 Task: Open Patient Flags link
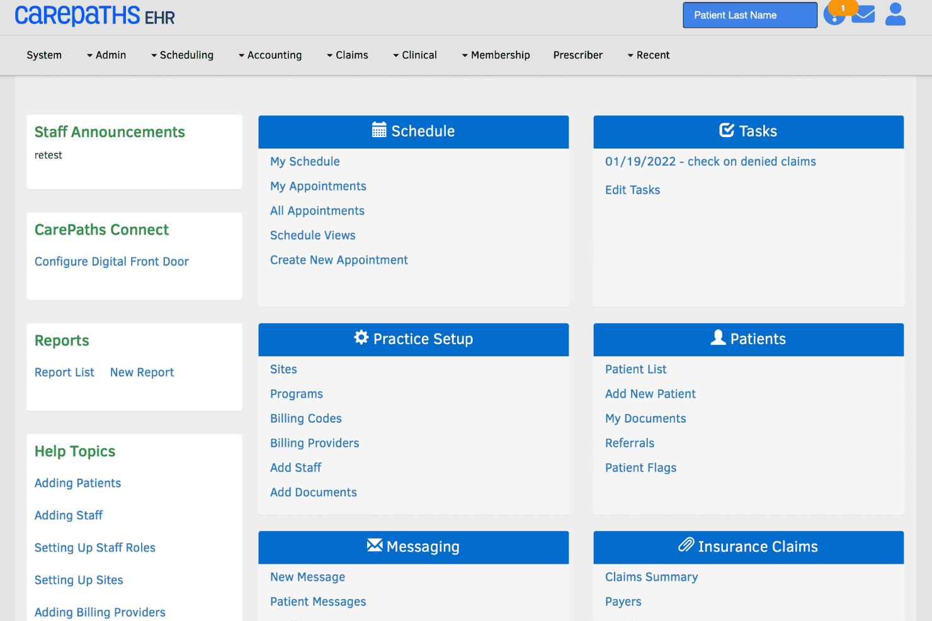tap(640, 467)
